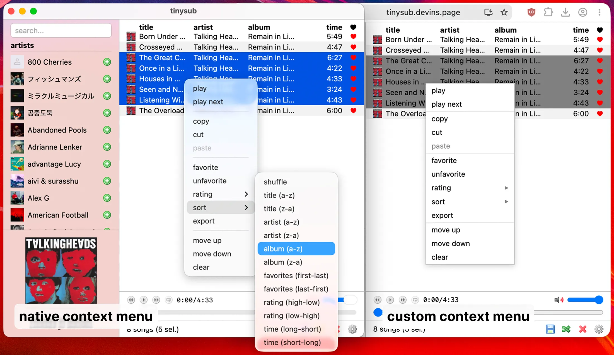Click black heart column header in native window
Viewport: 614px width, 355px height.
click(x=353, y=27)
